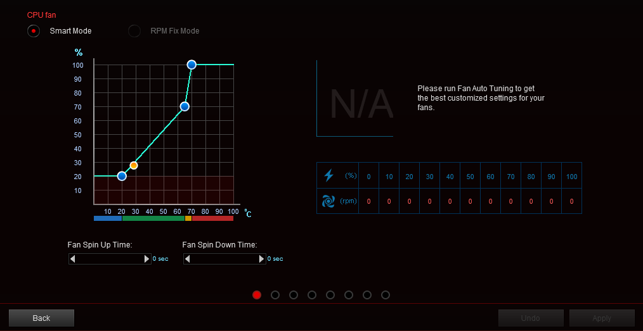Click the Fan Spin Up Time 0 sec value

(160, 259)
